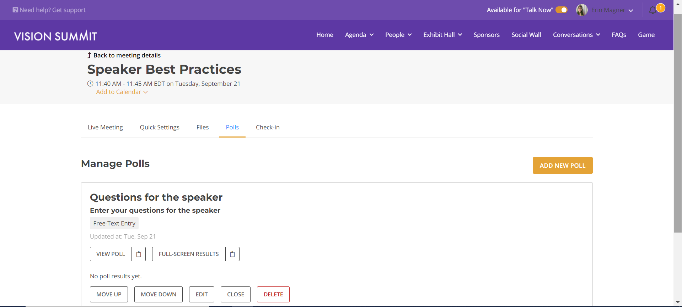Click the page's vertical scrollbar

(x=678, y=123)
